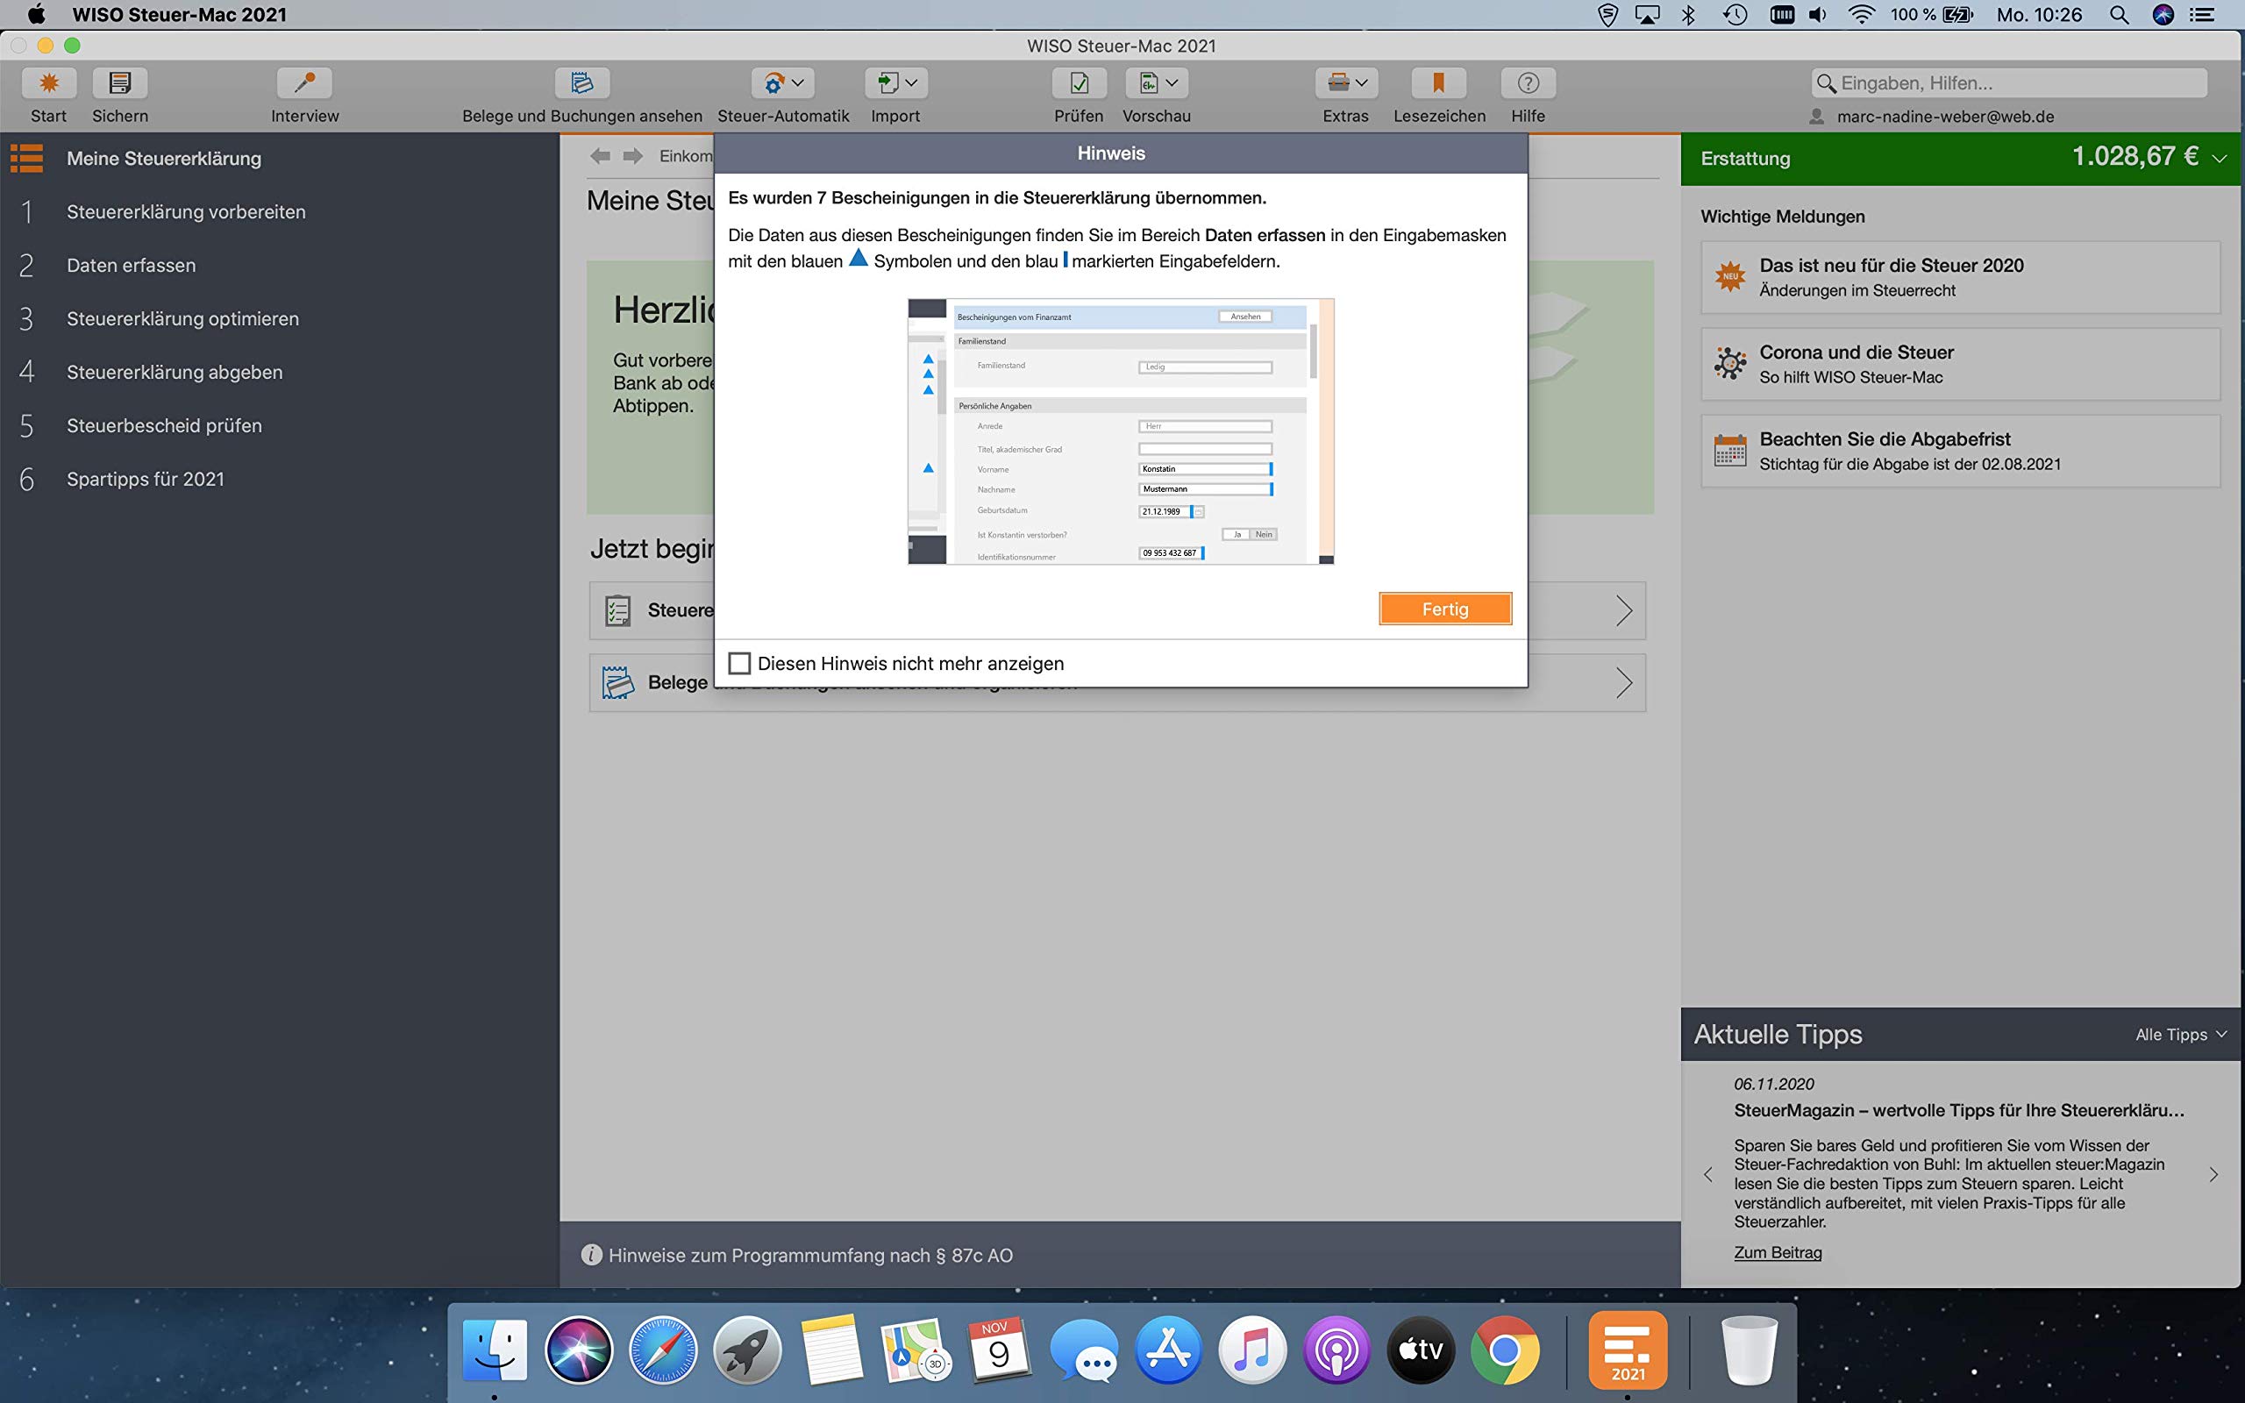This screenshot has width=2245, height=1403.
Task: Open 'Das ist neu für die Steuer 2020'
Action: 1960,277
